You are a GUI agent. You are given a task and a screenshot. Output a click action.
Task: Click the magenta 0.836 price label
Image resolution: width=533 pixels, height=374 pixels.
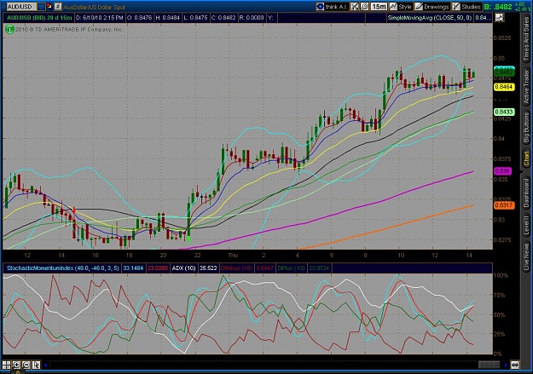(502, 171)
